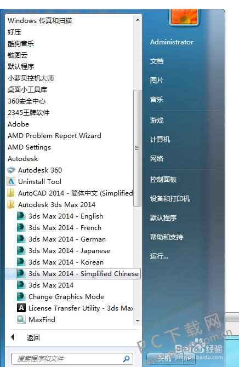Launch the Uninstall Tool icon

11,182
